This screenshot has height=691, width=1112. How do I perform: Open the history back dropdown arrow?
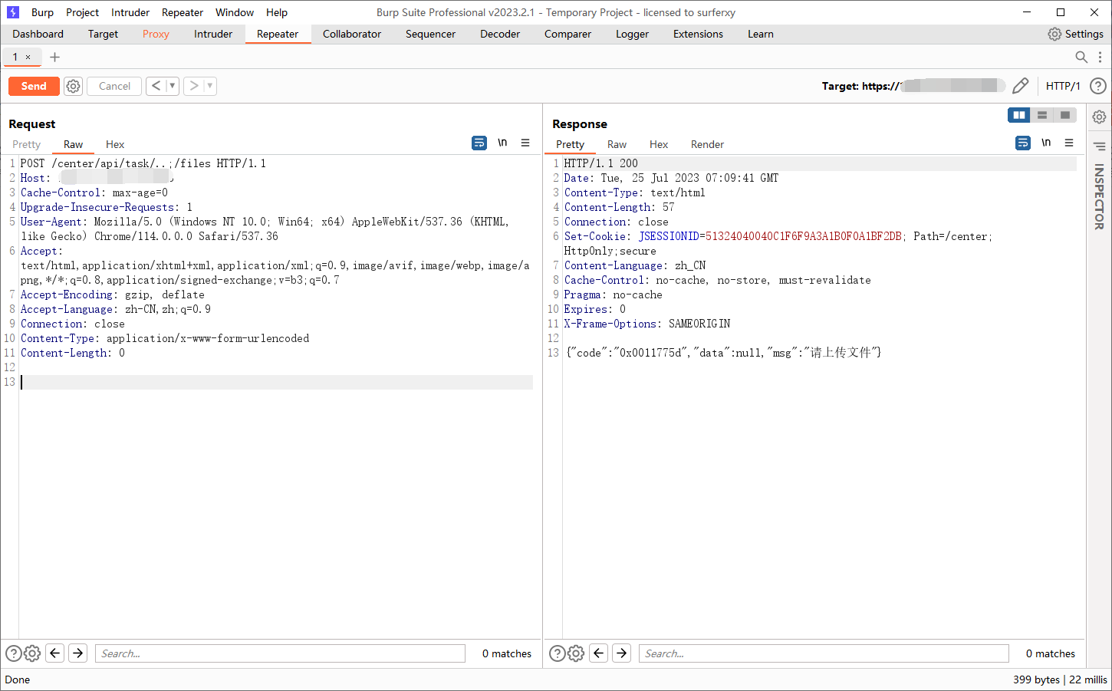[x=173, y=86]
